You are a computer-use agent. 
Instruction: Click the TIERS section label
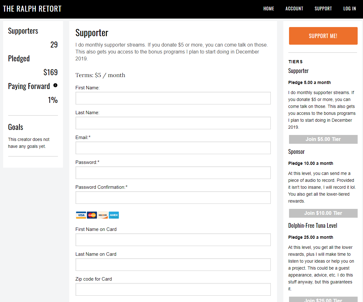295,62
